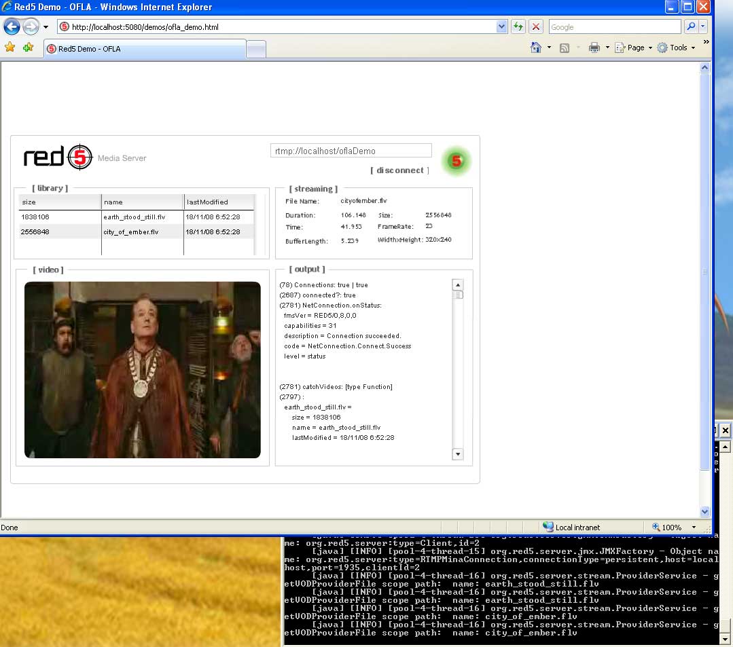Click cityofember.flv file name in streaming
733x647 pixels.
click(363, 200)
